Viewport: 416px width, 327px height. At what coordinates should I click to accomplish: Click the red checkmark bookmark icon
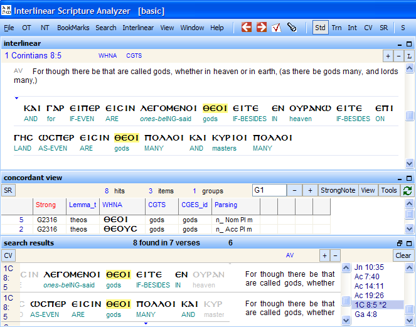pyautogui.click(x=277, y=28)
